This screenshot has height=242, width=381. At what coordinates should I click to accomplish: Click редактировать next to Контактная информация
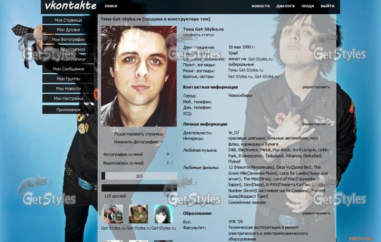316,87
